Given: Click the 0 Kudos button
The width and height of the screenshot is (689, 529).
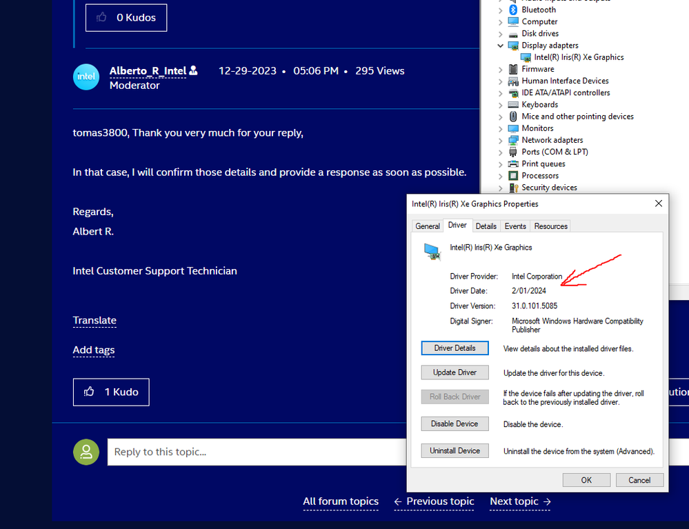Looking at the screenshot, I should (126, 17).
